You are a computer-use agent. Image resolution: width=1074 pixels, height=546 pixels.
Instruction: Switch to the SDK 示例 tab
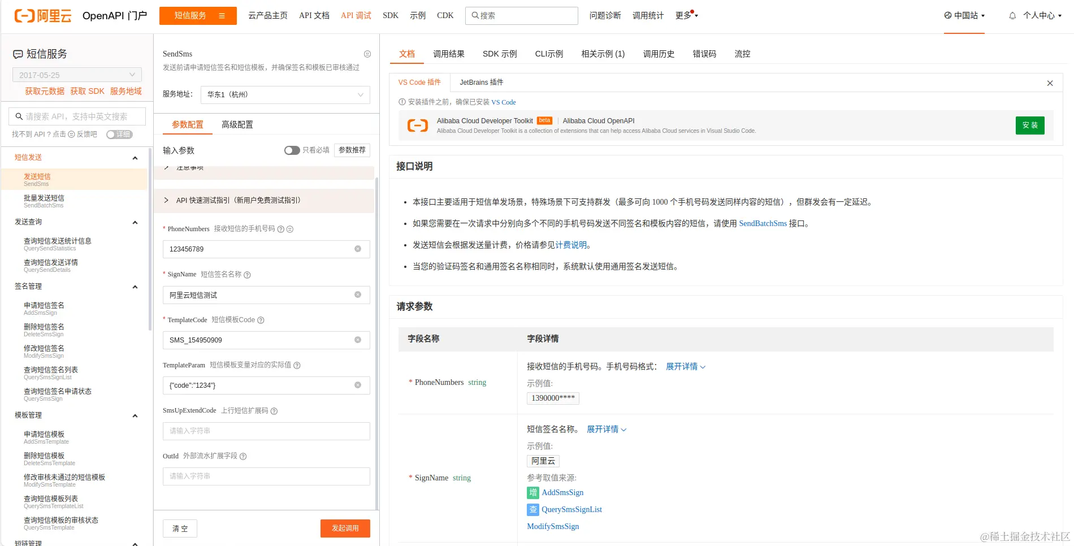(500, 54)
